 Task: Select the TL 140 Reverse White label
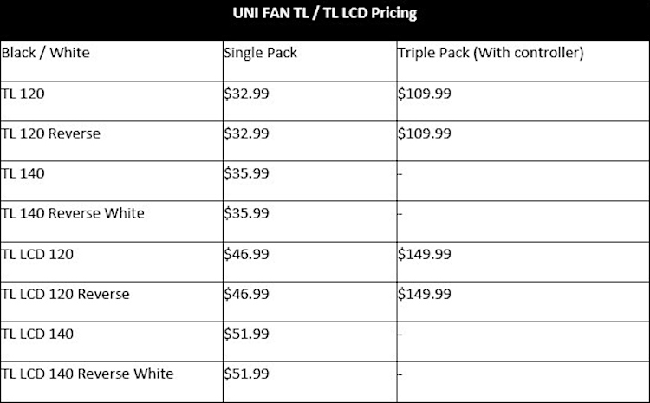(x=74, y=213)
